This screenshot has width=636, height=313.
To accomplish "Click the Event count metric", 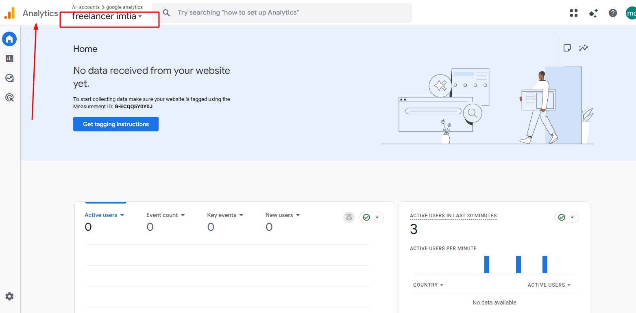I will pos(165,215).
